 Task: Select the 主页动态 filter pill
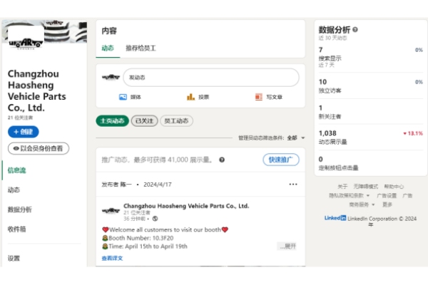[x=112, y=121]
